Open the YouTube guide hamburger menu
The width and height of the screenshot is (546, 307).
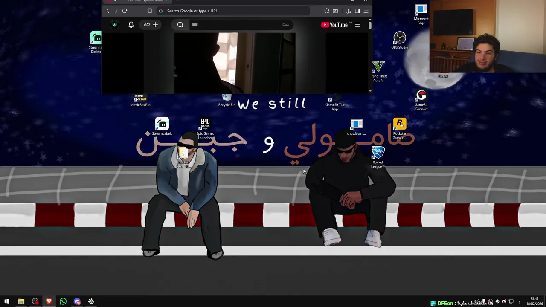click(357, 25)
